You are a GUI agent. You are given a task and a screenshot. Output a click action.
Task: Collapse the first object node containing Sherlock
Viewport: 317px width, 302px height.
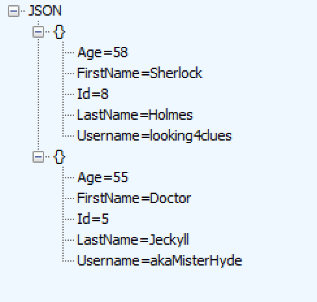click(38, 32)
